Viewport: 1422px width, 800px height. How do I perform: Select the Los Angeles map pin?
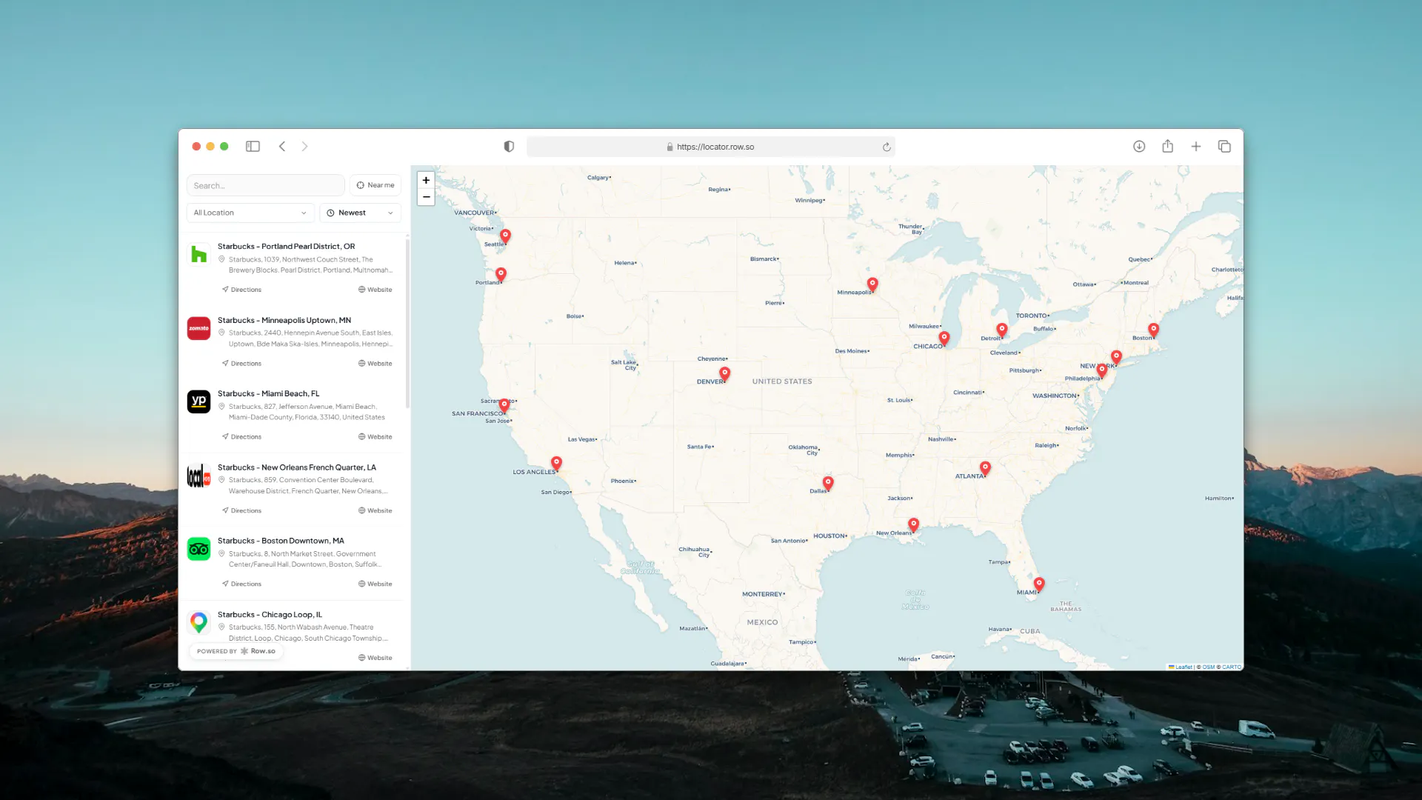(x=556, y=463)
